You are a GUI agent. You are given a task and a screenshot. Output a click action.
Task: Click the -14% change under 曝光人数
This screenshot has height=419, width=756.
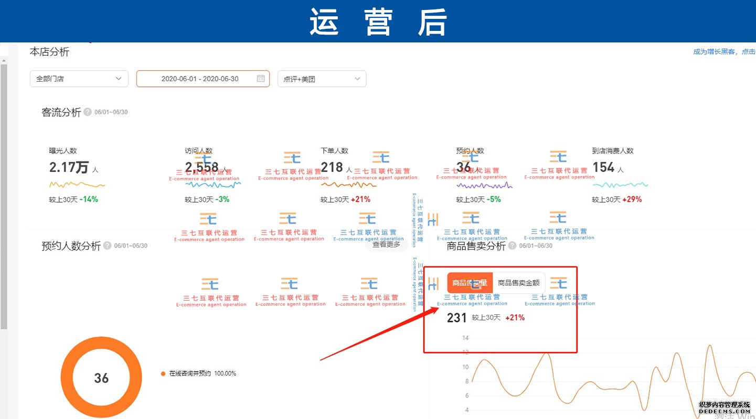(89, 199)
